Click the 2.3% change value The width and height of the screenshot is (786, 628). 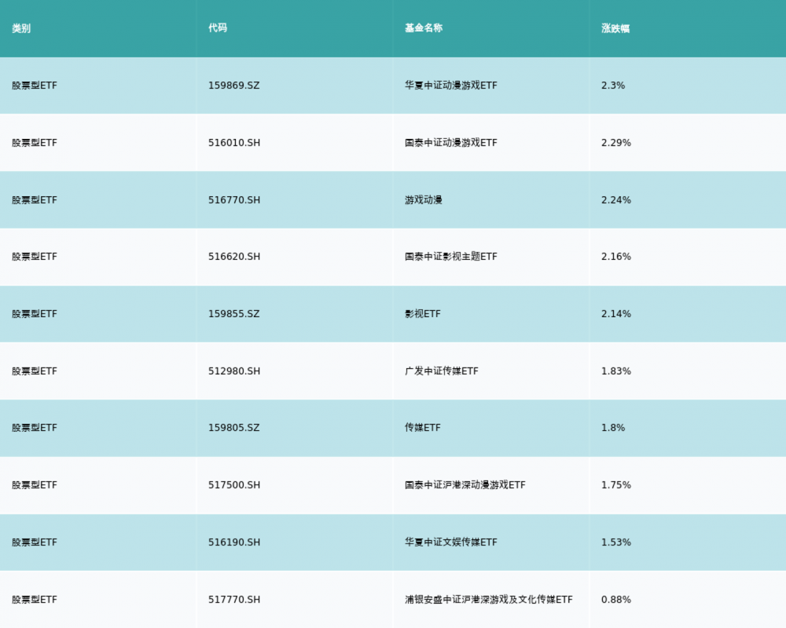613,86
